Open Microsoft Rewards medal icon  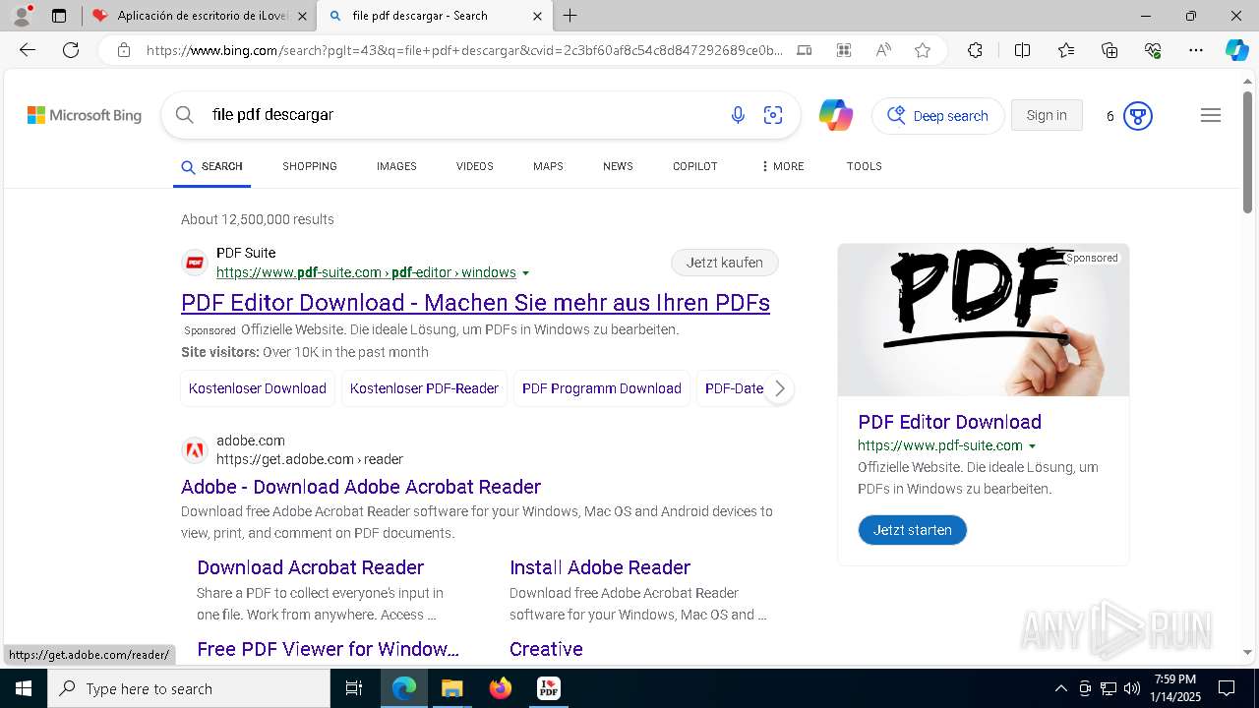pyautogui.click(x=1137, y=116)
